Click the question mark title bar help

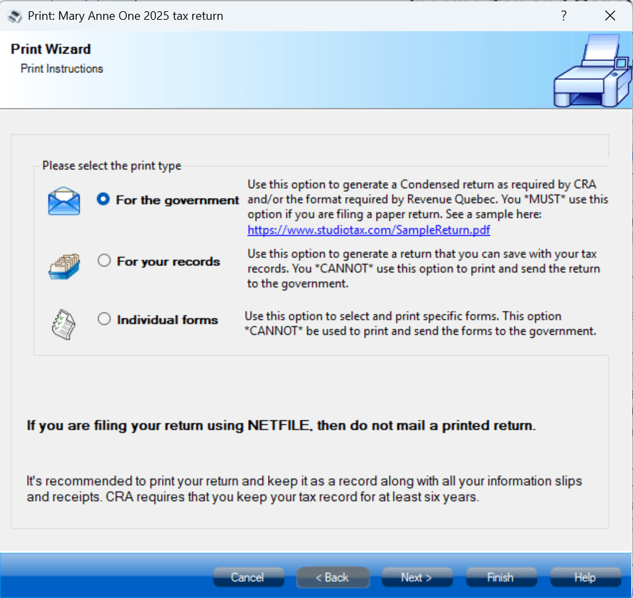[x=564, y=16]
